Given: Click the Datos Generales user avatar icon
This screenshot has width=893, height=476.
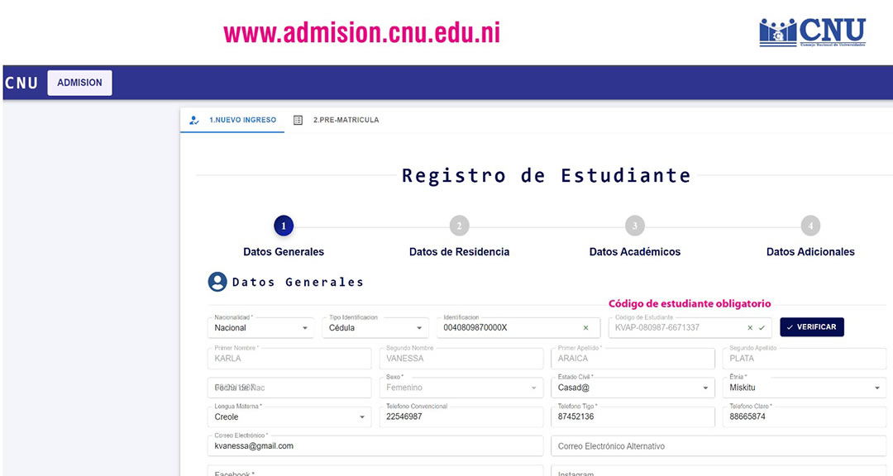Looking at the screenshot, I should point(217,282).
